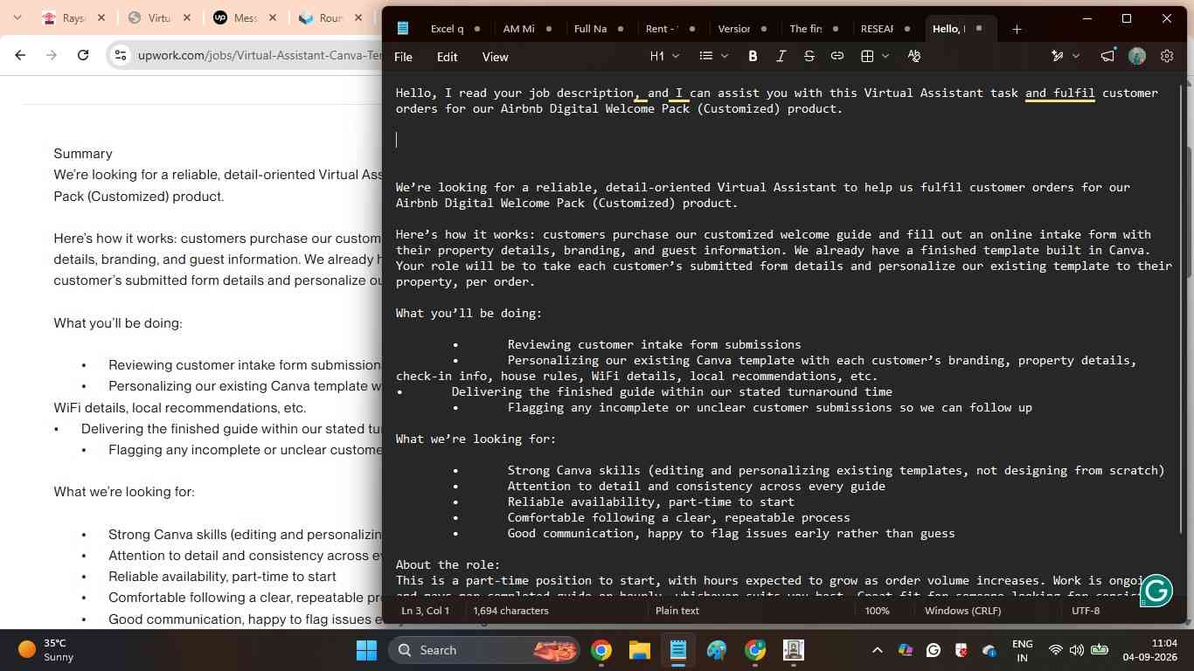Open Notepad settings gear
The image size is (1194, 671).
click(x=1167, y=56)
